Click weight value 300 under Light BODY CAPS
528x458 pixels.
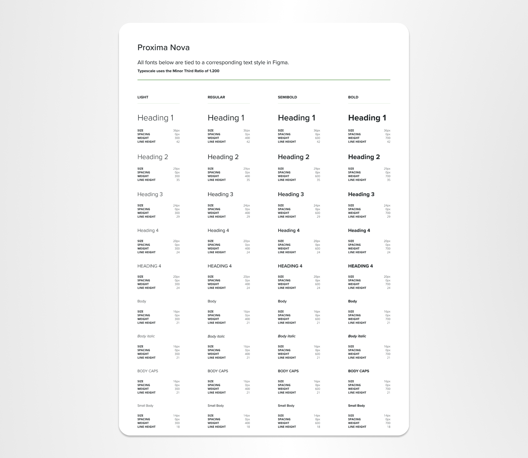[177, 389]
